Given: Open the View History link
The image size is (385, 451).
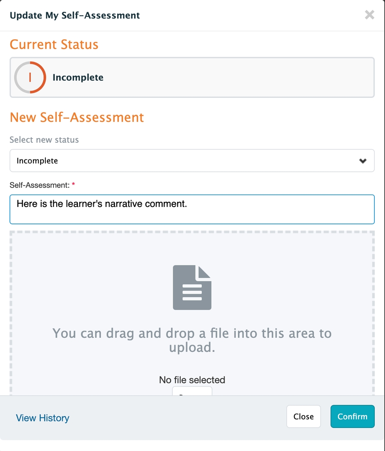Looking at the screenshot, I should click(x=42, y=418).
